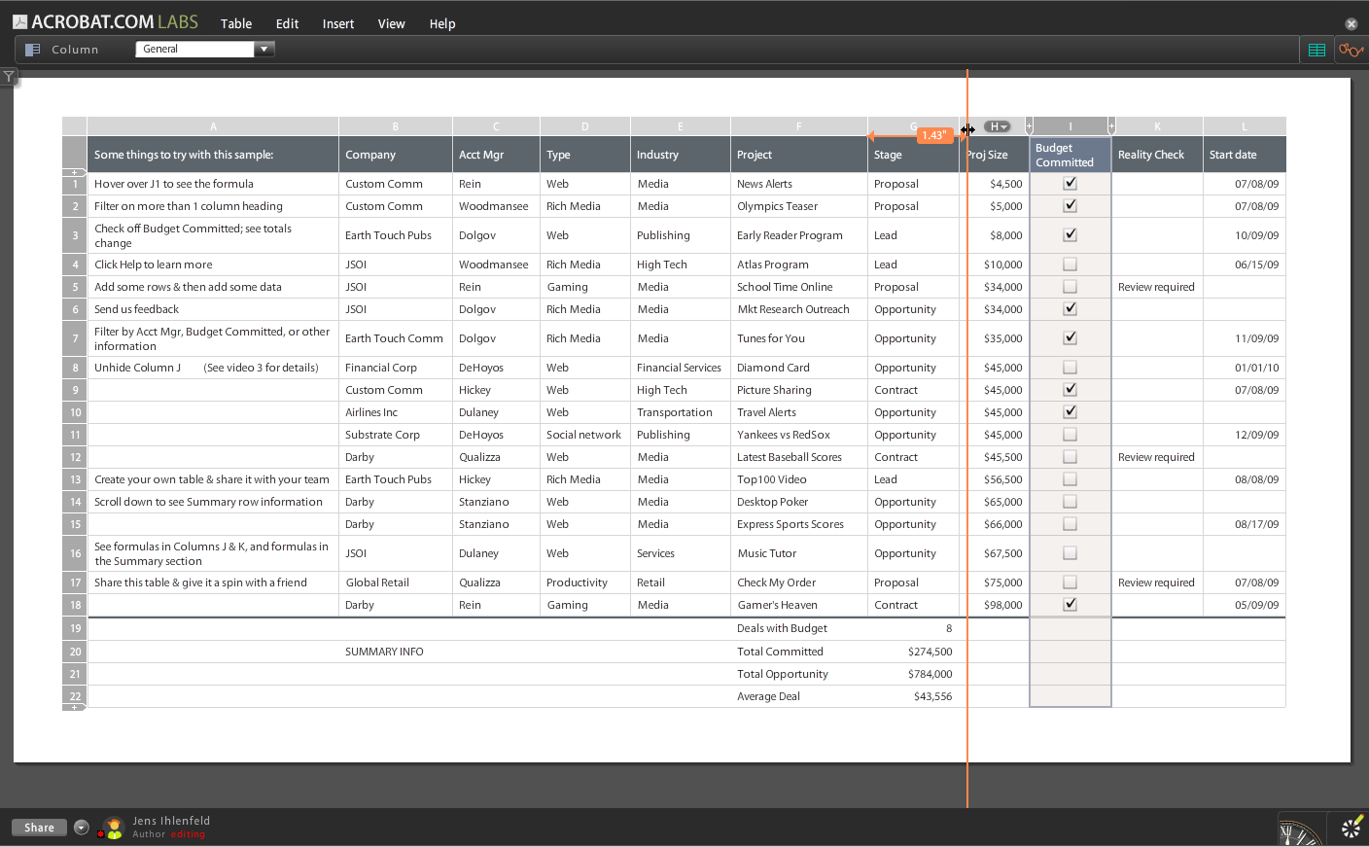1369x847 pixels.
Task: Select the teal table grid view icon
Action: point(1316,49)
